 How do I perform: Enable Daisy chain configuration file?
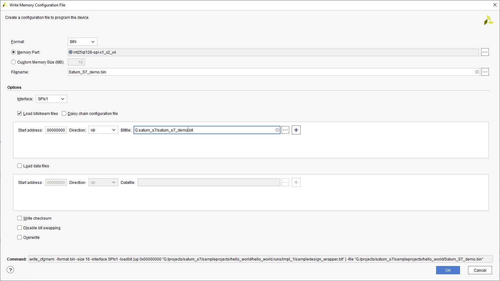[x=64, y=113]
